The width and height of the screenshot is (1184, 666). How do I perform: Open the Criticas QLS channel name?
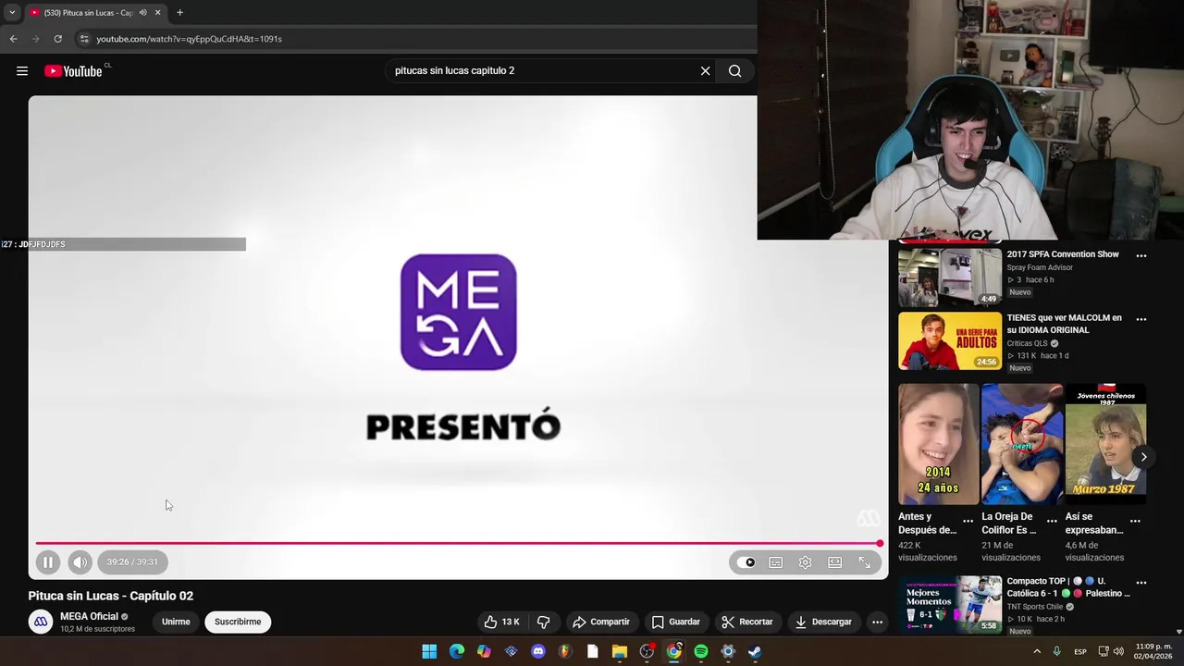point(1027,343)
